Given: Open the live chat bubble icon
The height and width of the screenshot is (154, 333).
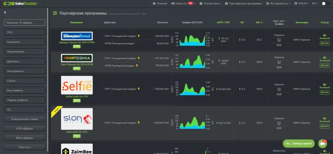Looking at the screenshot, I should 322,144.
